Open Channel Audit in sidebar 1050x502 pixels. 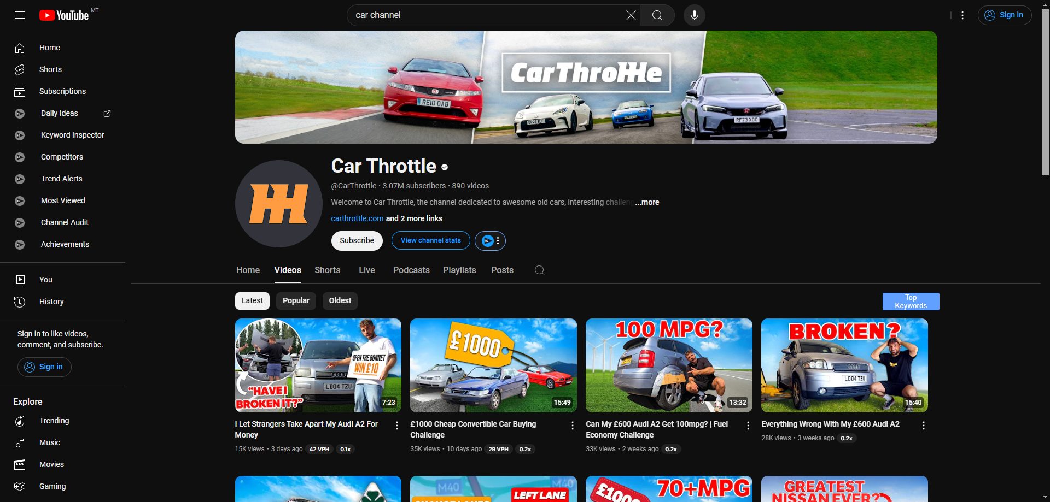[62, 223]
